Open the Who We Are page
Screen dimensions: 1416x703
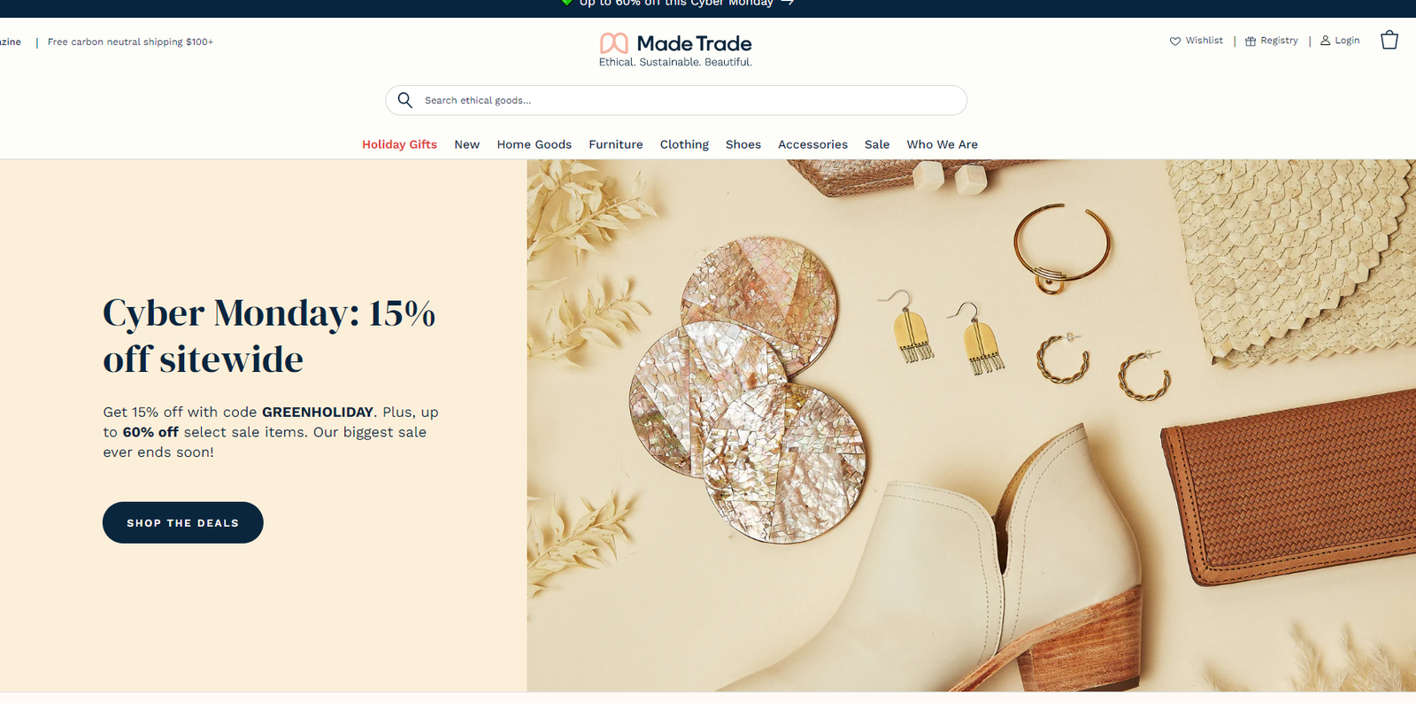[x=942, y=144]
